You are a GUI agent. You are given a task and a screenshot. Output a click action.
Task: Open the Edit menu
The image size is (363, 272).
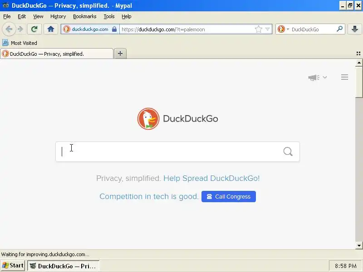(22, 16)
